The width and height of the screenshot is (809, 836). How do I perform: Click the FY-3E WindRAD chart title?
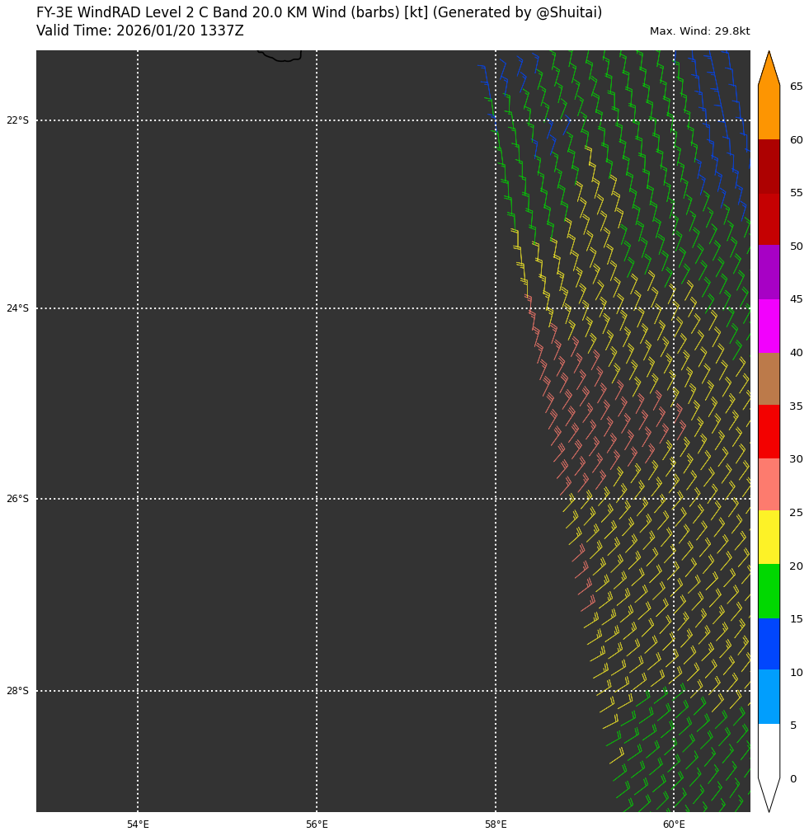tap(319, 13)
